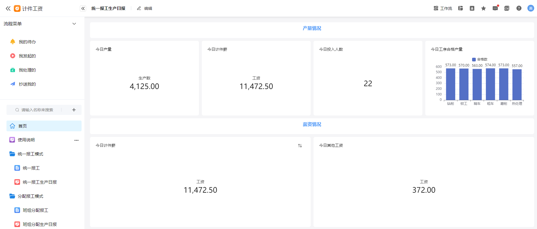Click the orange 计件工资 app logo

(x=17, y=8)
